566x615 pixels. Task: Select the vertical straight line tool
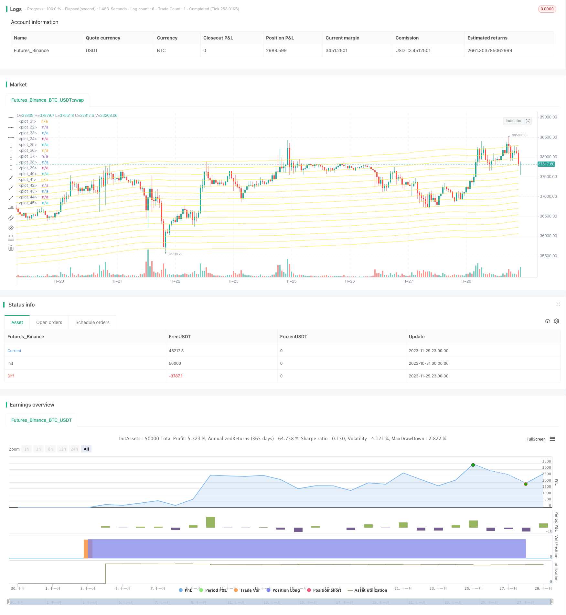11,148
